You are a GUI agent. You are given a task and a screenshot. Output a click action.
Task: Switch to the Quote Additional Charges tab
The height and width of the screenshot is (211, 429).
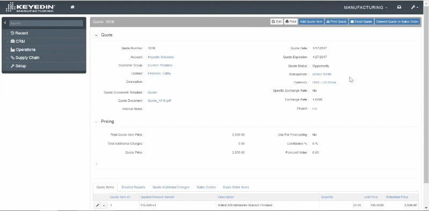click(x=171, y=187)
